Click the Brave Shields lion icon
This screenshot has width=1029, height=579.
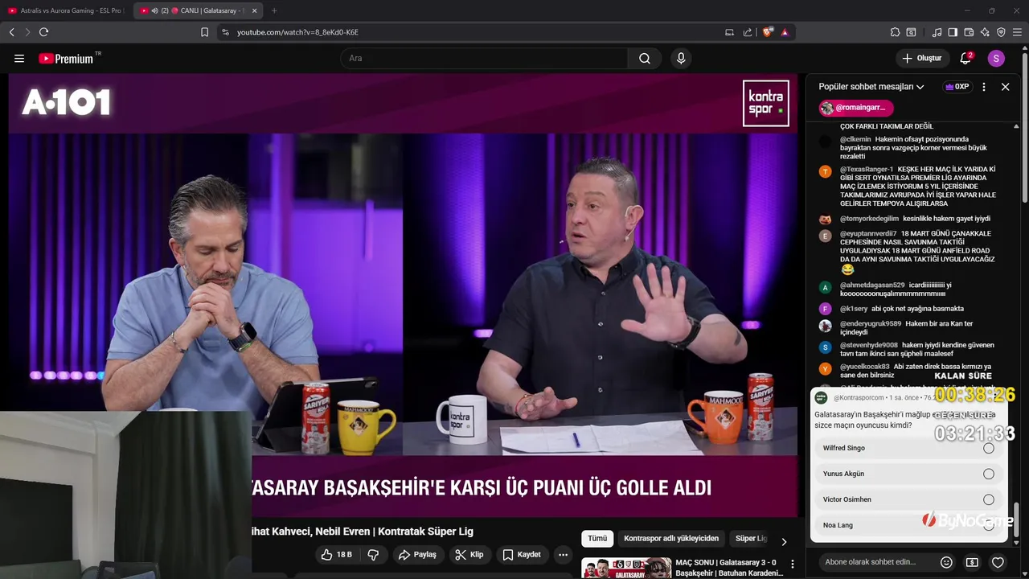(x=768, y=32)
